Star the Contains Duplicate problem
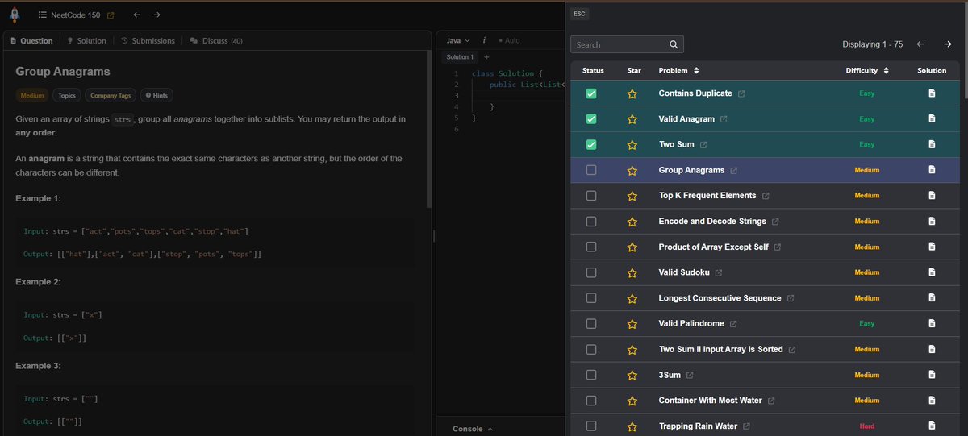 point(632,93)
